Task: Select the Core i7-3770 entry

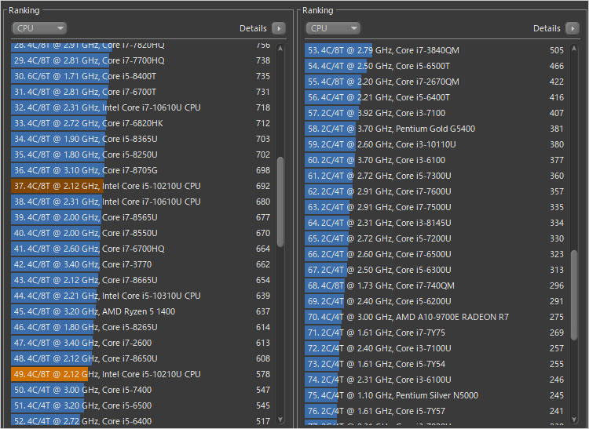Action: tap(141, 264)
